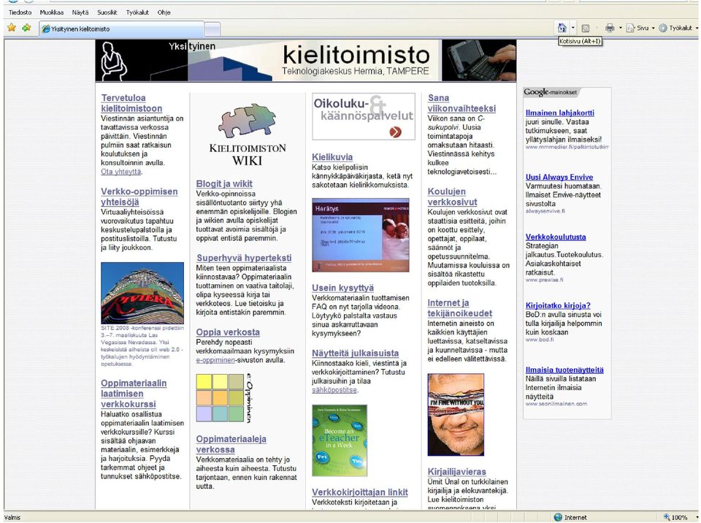Click the Google-mainokset label
The width and height of the screenshot is (701, 523).
551,92
